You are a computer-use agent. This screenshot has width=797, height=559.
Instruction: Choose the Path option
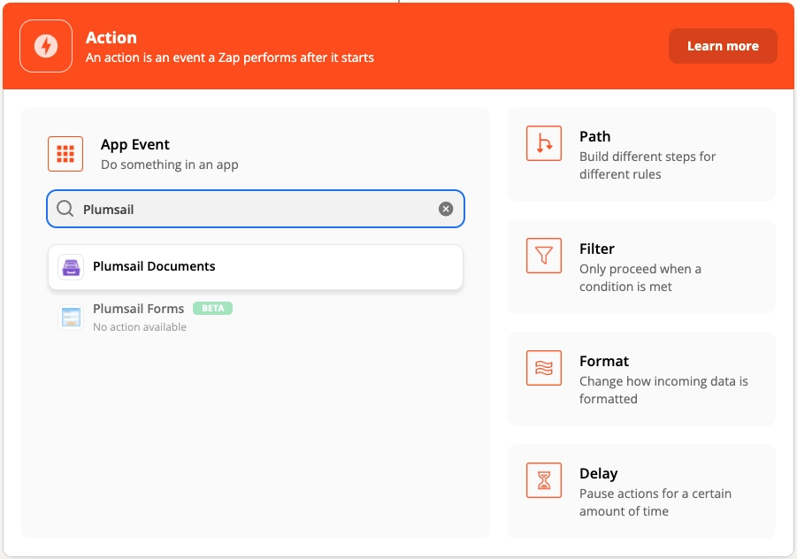click(641, 155)
